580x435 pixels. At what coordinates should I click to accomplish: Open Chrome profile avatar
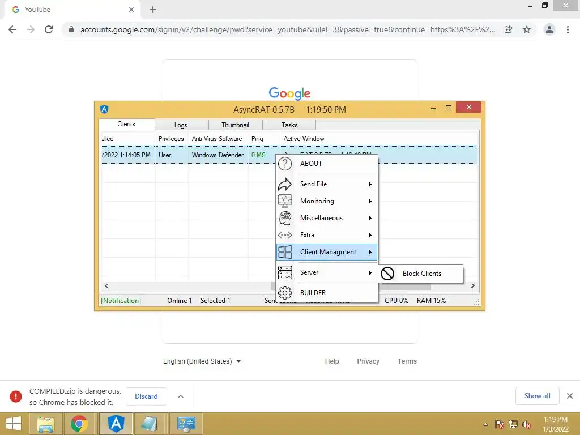tap(549, 29)
